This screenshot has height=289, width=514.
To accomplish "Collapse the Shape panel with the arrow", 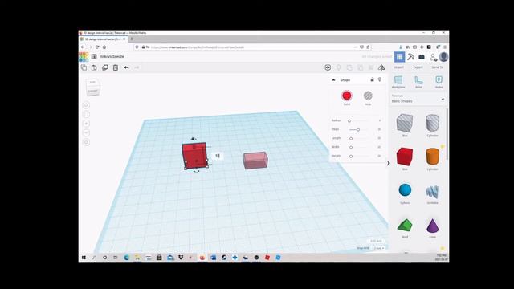I will [334, 80].
